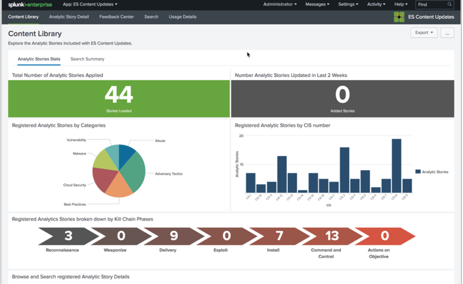
Task: Open the ellipsis more-actions button
Action: pos(447,33)
